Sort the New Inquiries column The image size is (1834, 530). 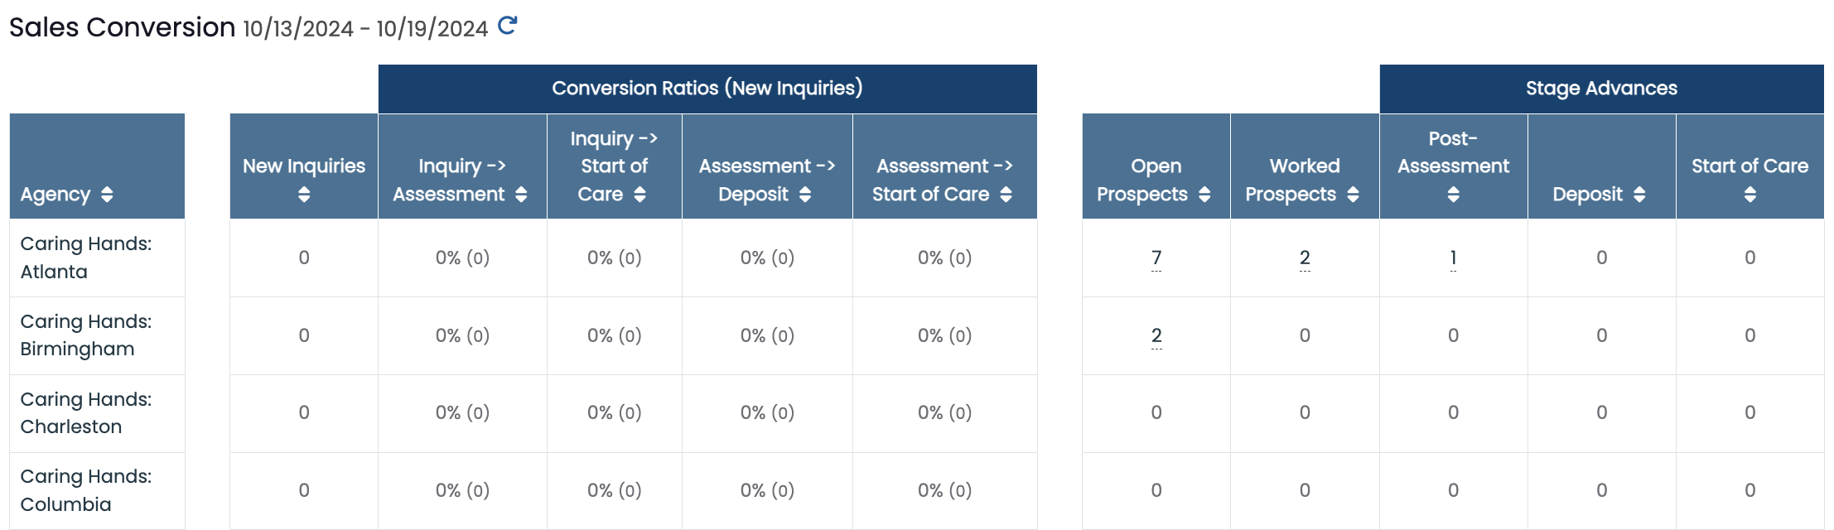click(304, 195)
